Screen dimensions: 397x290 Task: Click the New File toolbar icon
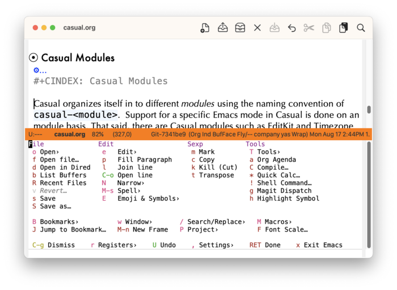pyautogui.click(x=205, y=28)
